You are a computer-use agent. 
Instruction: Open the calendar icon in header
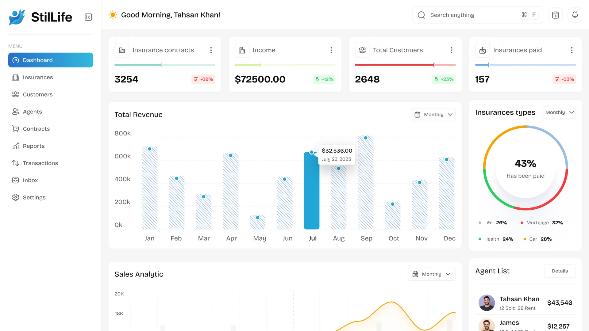(555, 15)
